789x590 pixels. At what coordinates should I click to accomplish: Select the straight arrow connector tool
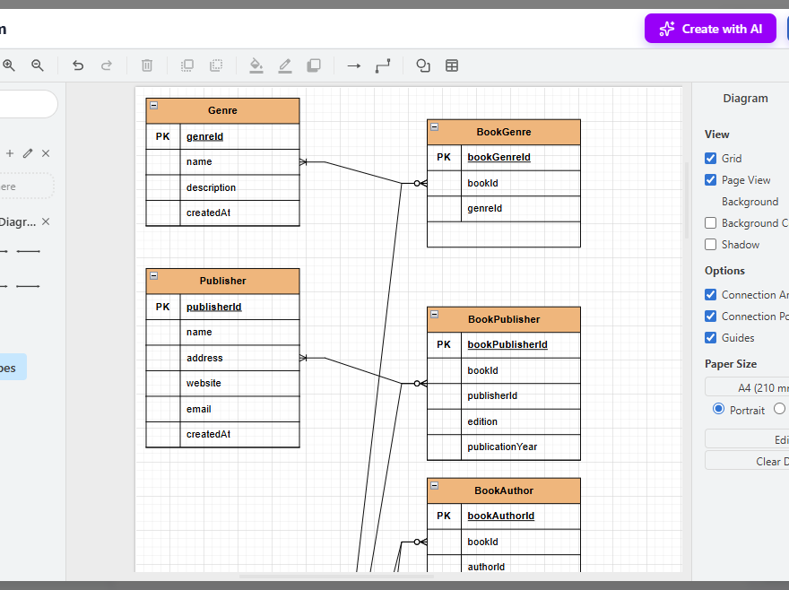(x=353, y=65)
